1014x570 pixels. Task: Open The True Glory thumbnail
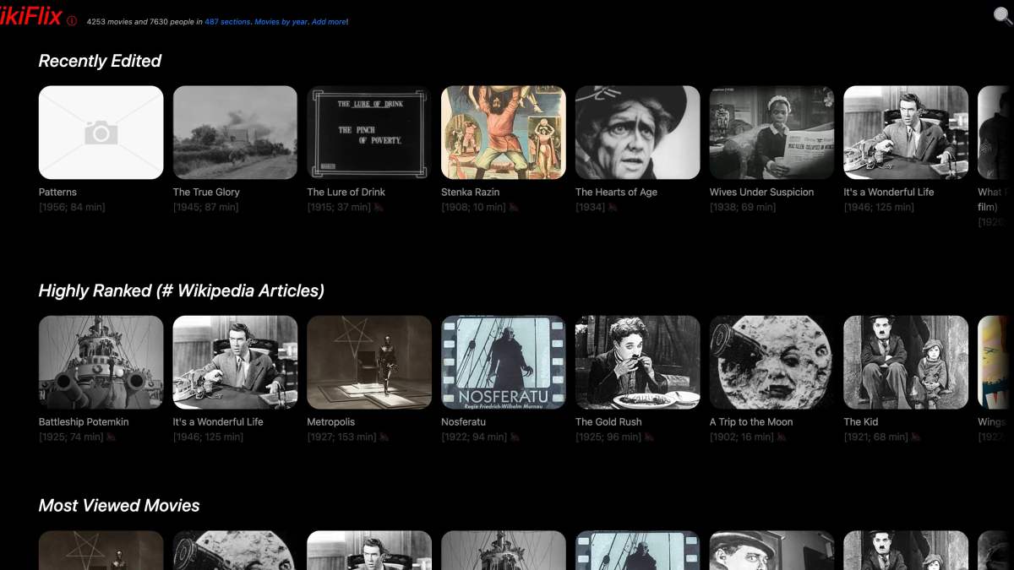click(x=235, y=133)
